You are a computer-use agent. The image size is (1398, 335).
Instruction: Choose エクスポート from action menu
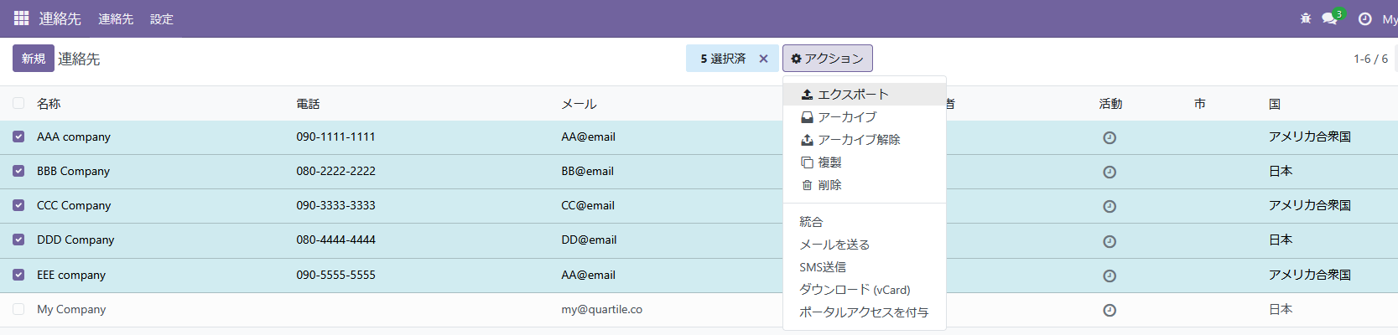[x=852, y=95]
